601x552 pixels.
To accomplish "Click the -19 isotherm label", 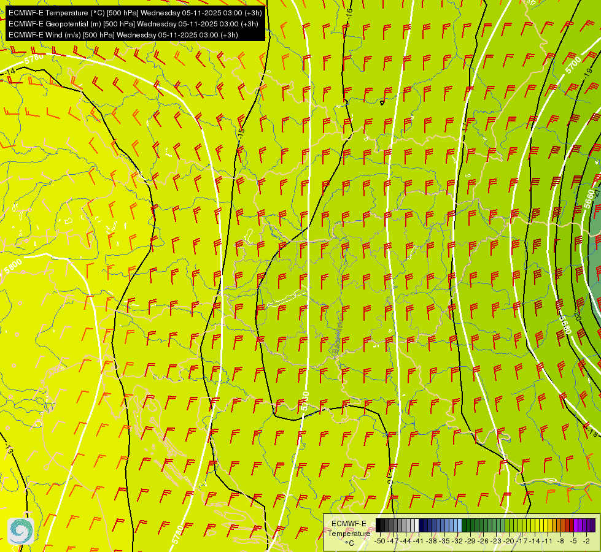I will tap(588, 73).
